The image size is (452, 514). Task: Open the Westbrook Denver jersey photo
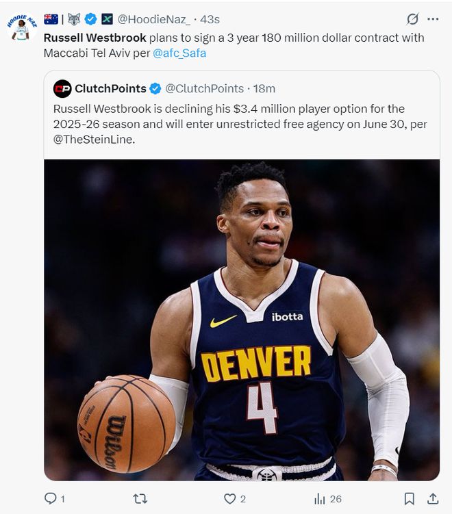(242, 320)
